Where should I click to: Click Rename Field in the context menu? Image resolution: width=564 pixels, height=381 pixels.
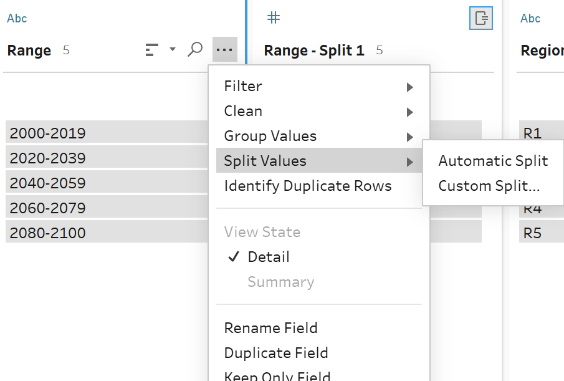270,328
